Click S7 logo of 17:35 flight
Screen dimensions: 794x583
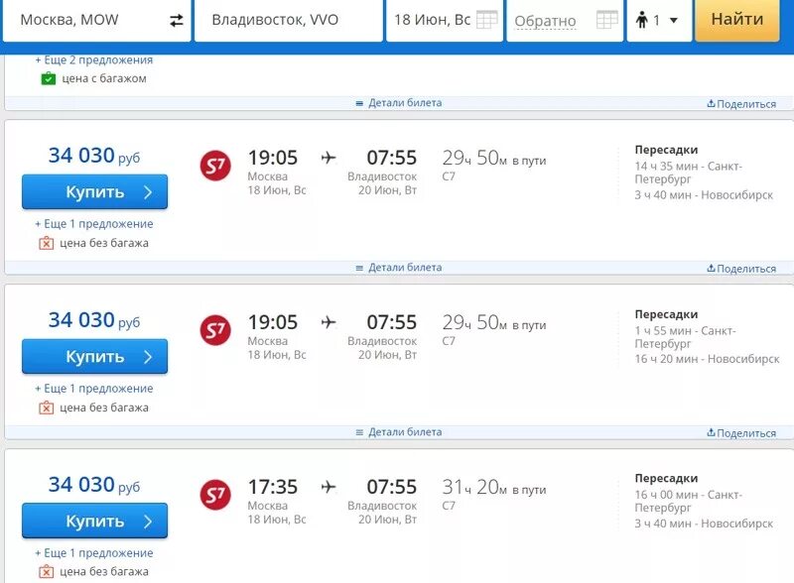215,495
